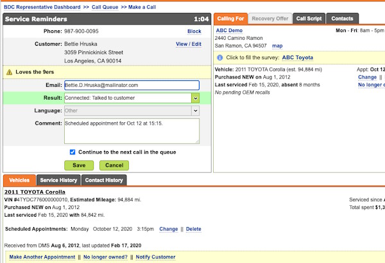
Task: Click the Block phone link
Action: pos(194,32)
